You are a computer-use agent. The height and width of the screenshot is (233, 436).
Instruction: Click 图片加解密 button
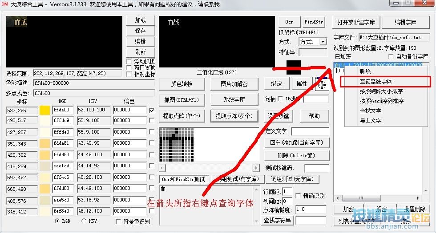click(234, 84)
